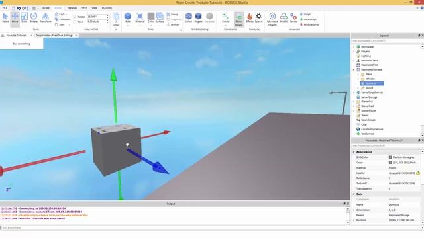
Task: Insert a Spawn location
Action: click(259, 18)
